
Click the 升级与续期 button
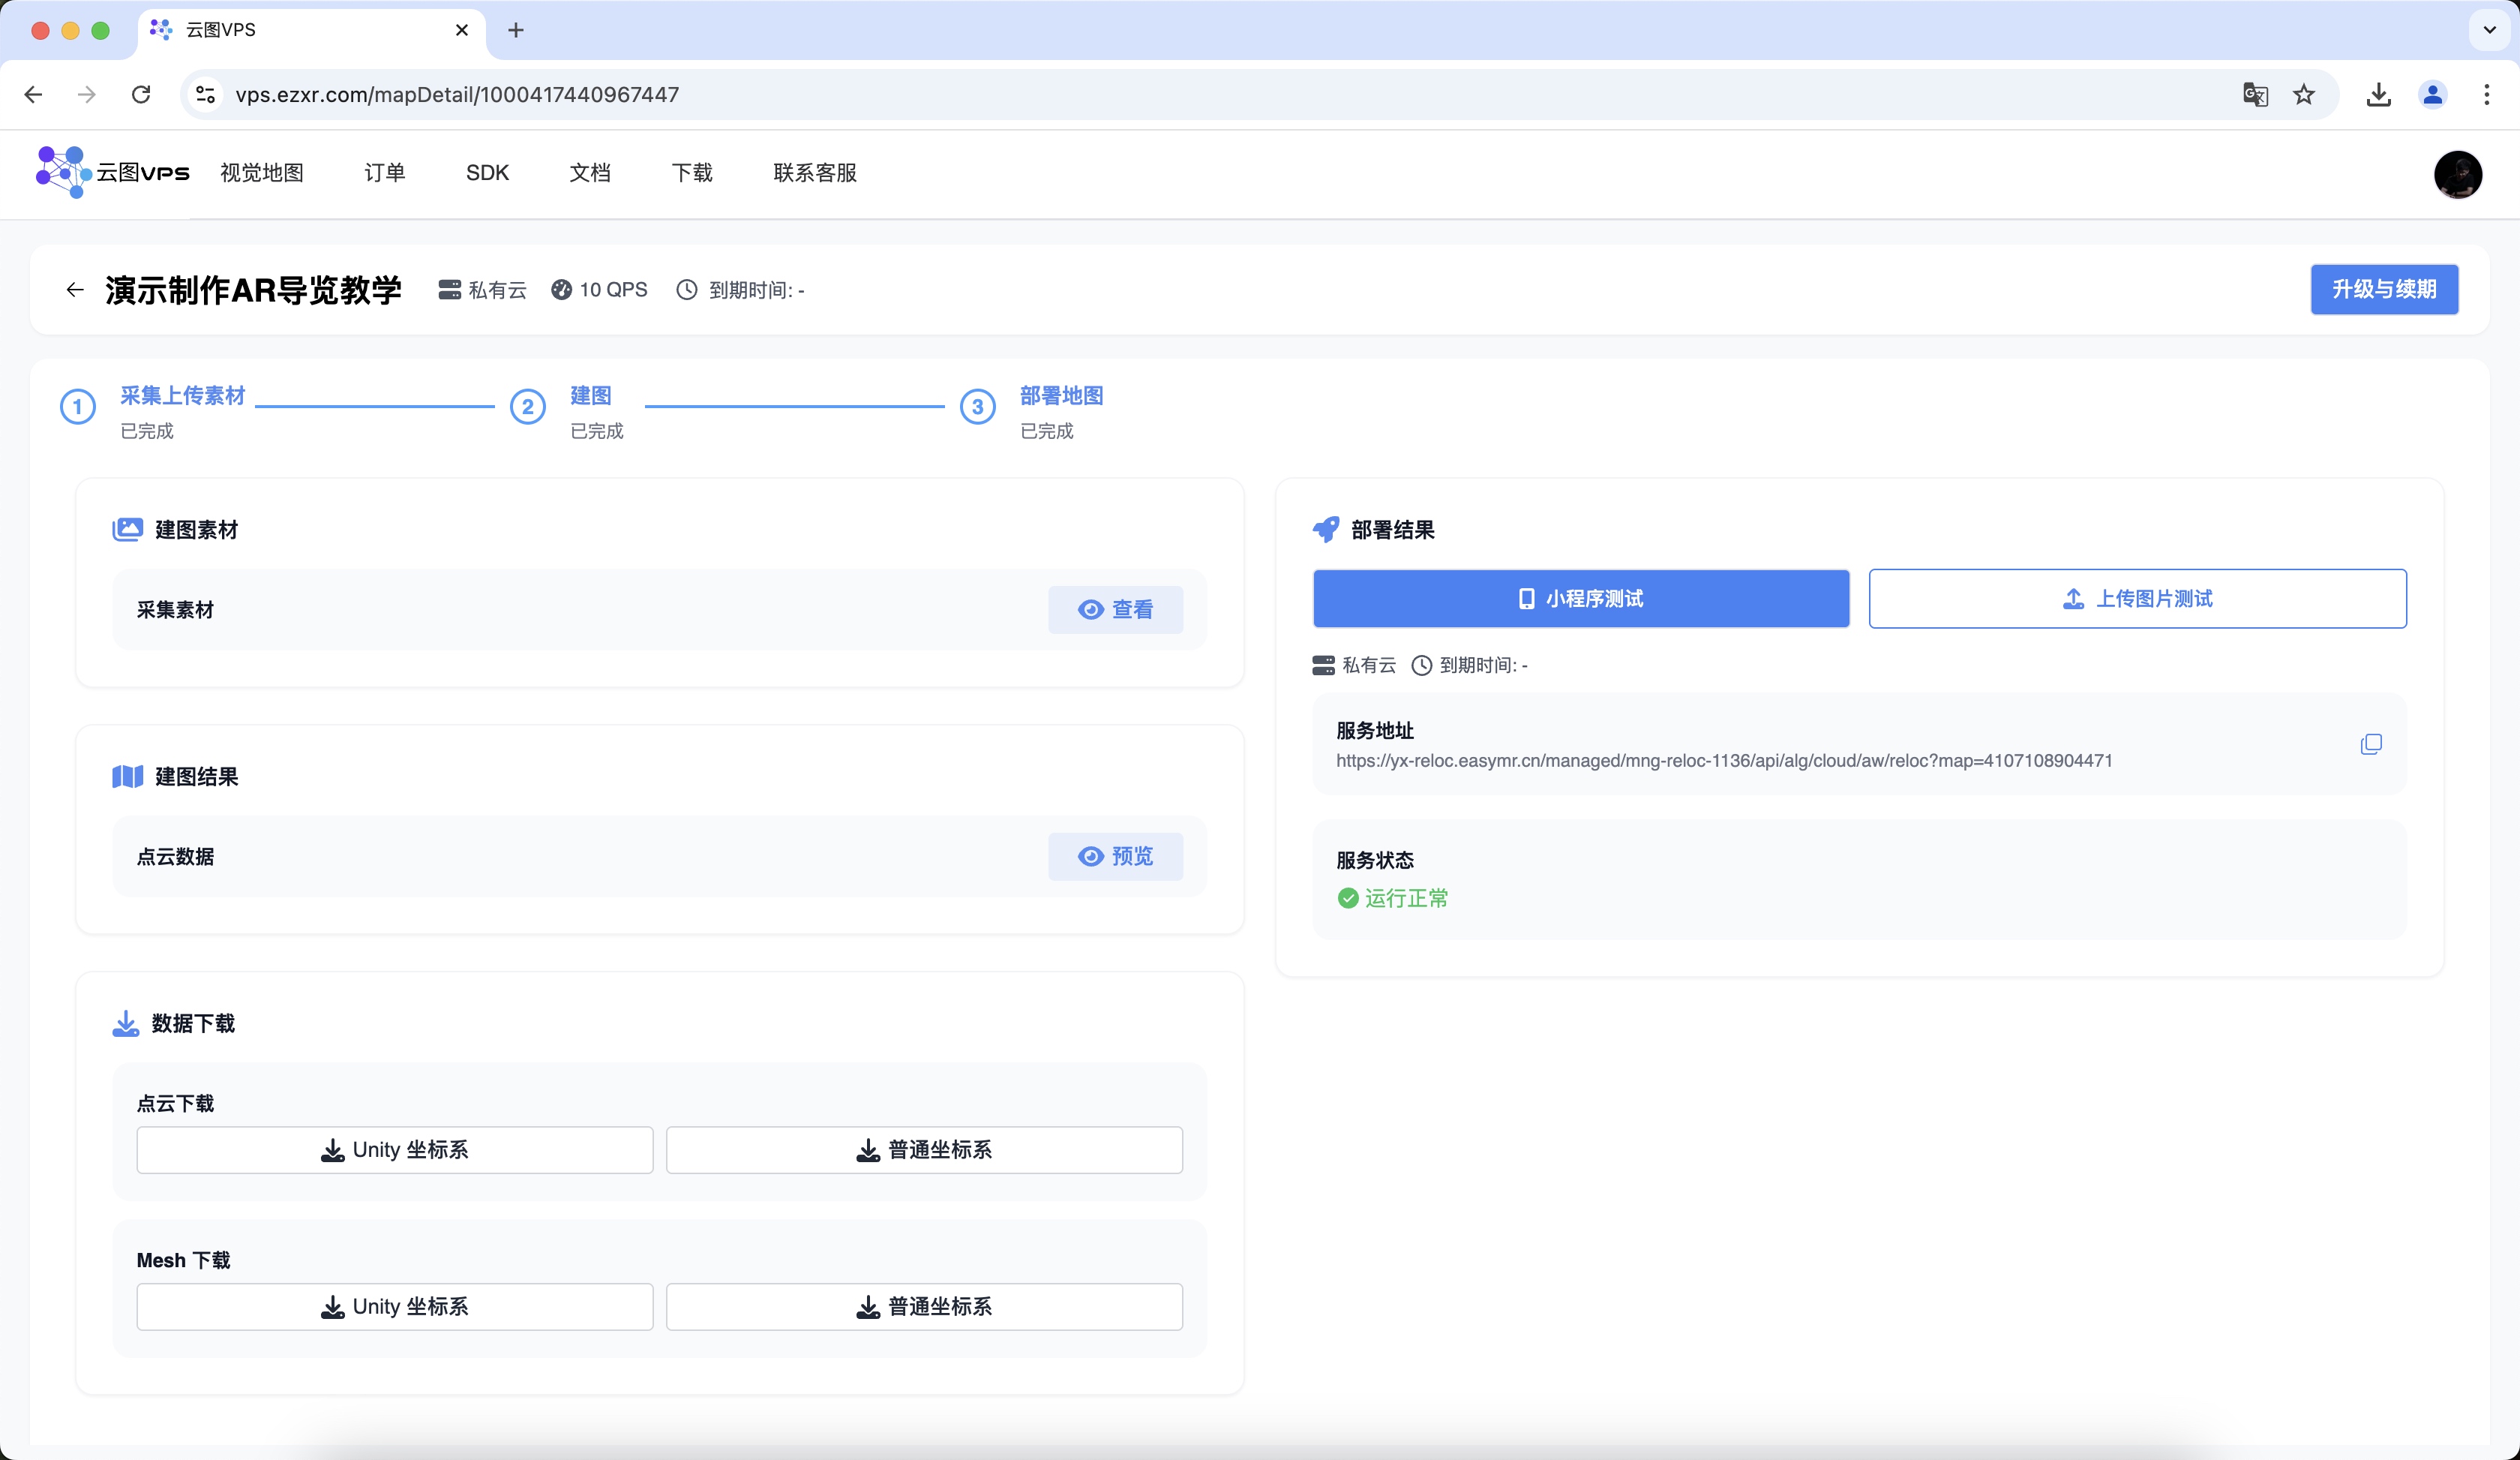coord(2384,289)
